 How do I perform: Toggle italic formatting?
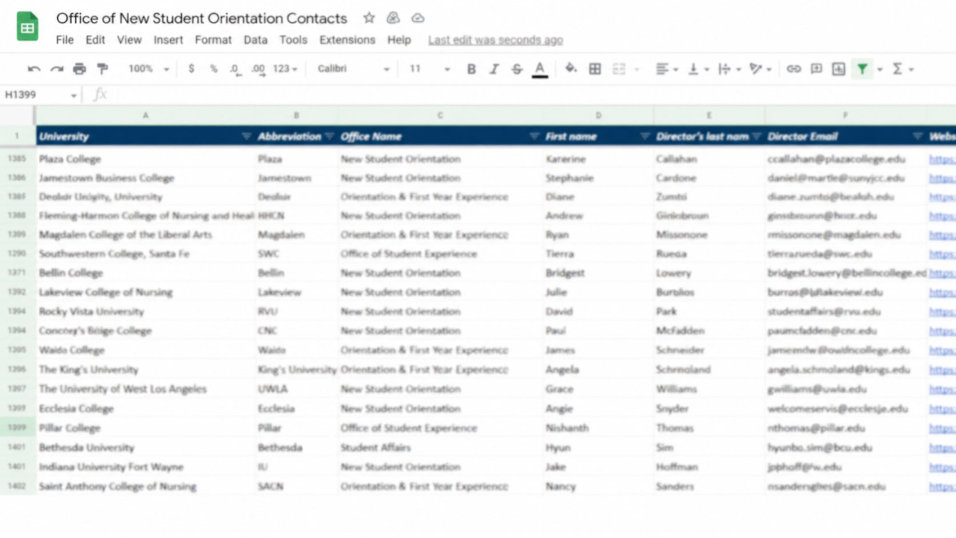coord(494,69)
